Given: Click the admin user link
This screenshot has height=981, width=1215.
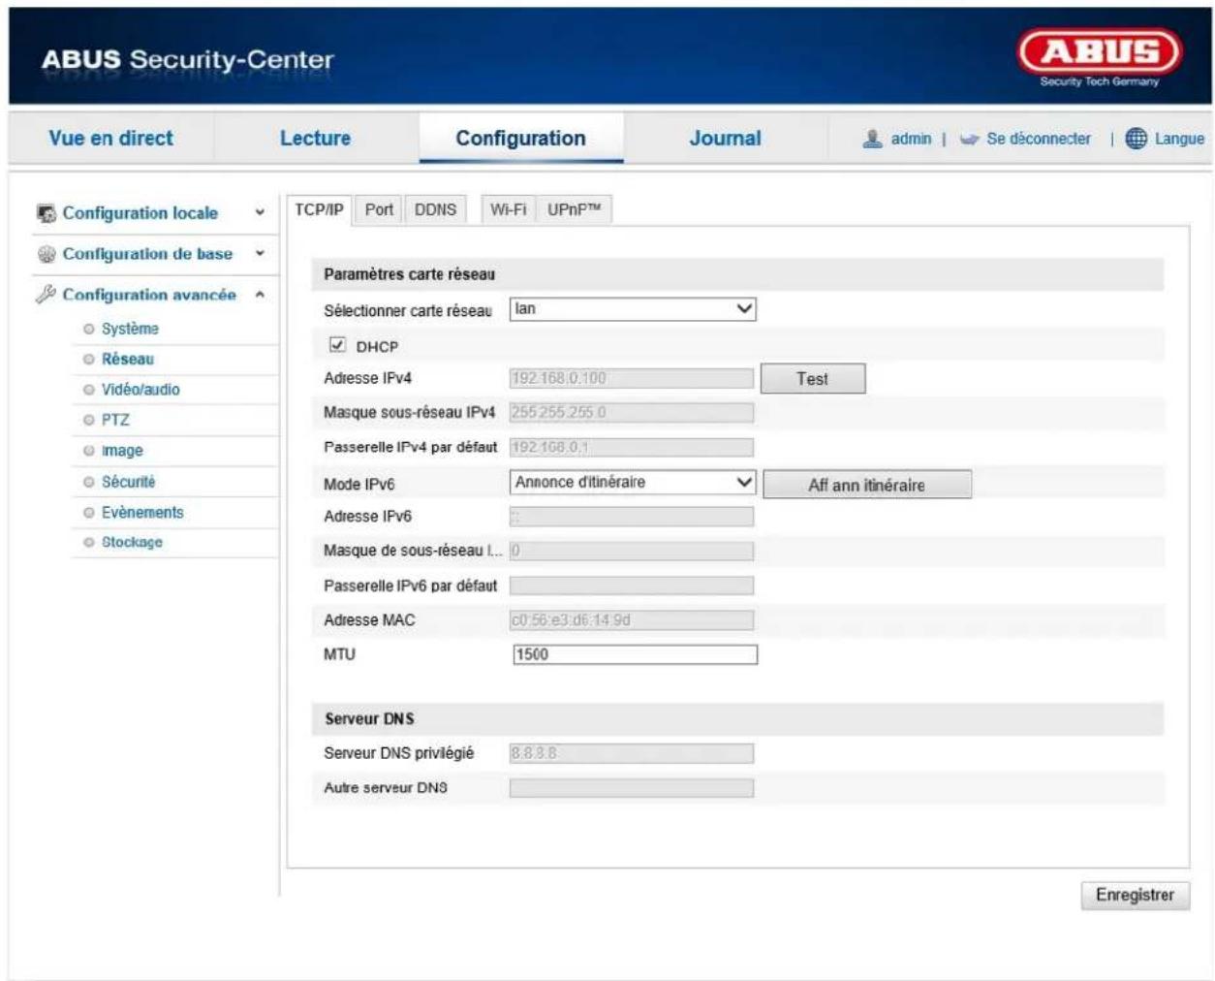Looking at the screenshot, I should click(x=911, y=139).
